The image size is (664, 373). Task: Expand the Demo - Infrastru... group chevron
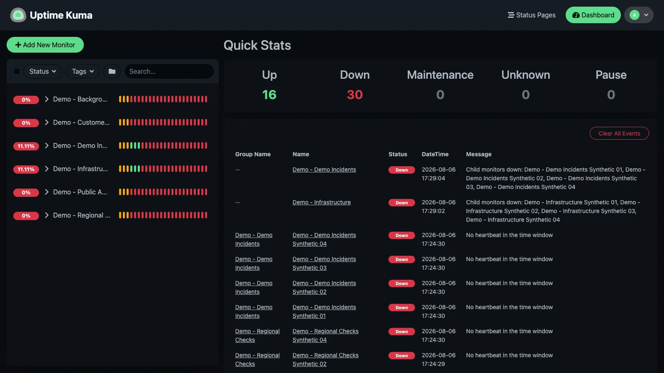click(46, 169)
